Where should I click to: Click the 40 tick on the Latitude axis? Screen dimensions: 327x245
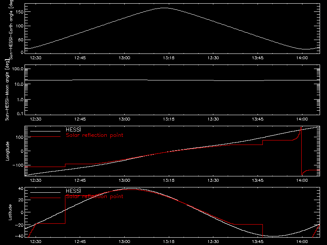(21, 189)
